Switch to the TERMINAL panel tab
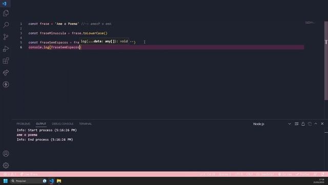The height and width of the screenshot is (185, 328). pyautogui.click(x=86, y=124)
